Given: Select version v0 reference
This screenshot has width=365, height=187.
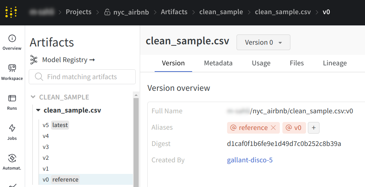Looking at the screenshot, I should tap(86, 179).
